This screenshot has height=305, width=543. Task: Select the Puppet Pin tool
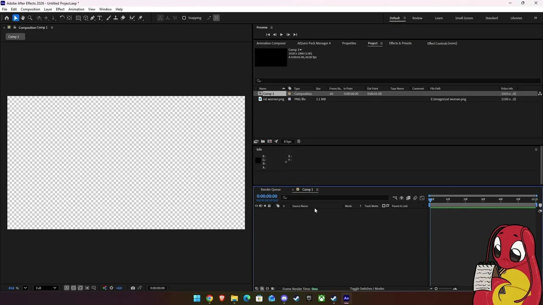[x=140, y=18]
